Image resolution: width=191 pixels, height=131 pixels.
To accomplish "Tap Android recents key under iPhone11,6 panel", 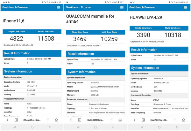I will tap(15, 127).
